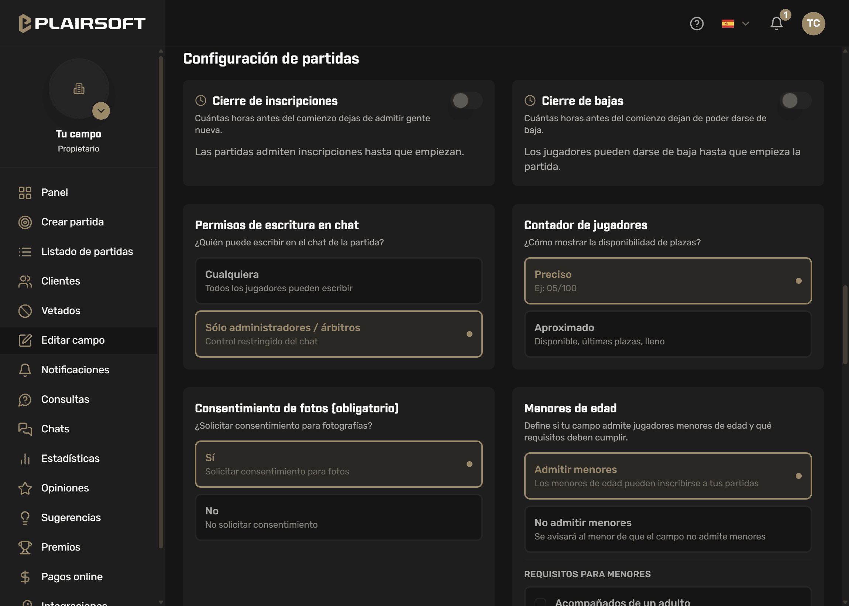
Task: Enable the Cierre de bajas toggle
Action: pyautogui.click(x=795, y=101)
